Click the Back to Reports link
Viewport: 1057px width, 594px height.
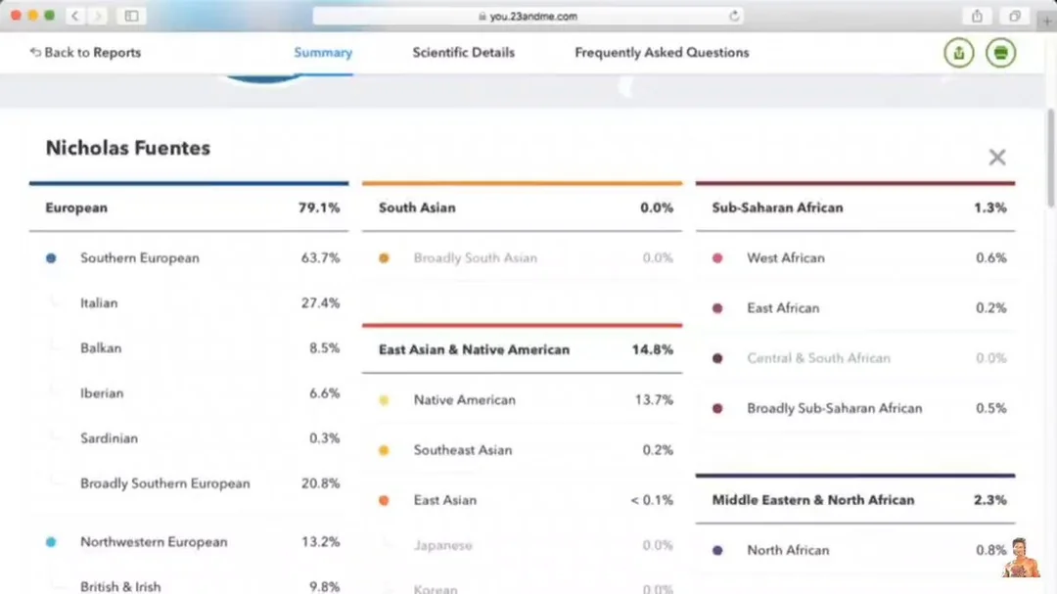point(85,53)
